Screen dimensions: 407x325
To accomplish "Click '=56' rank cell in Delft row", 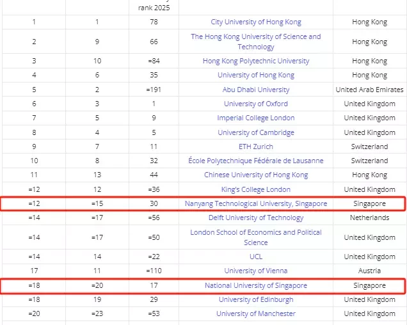I will (x=154, y=218).
